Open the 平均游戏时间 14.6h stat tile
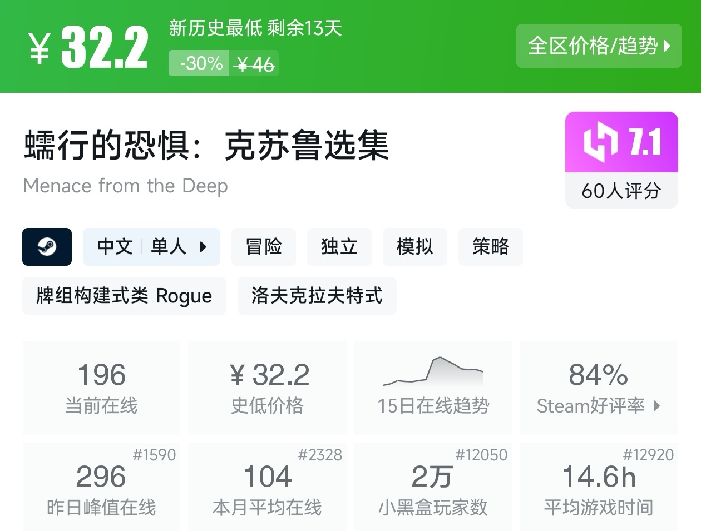701x531 pixels. coord(599,487)
